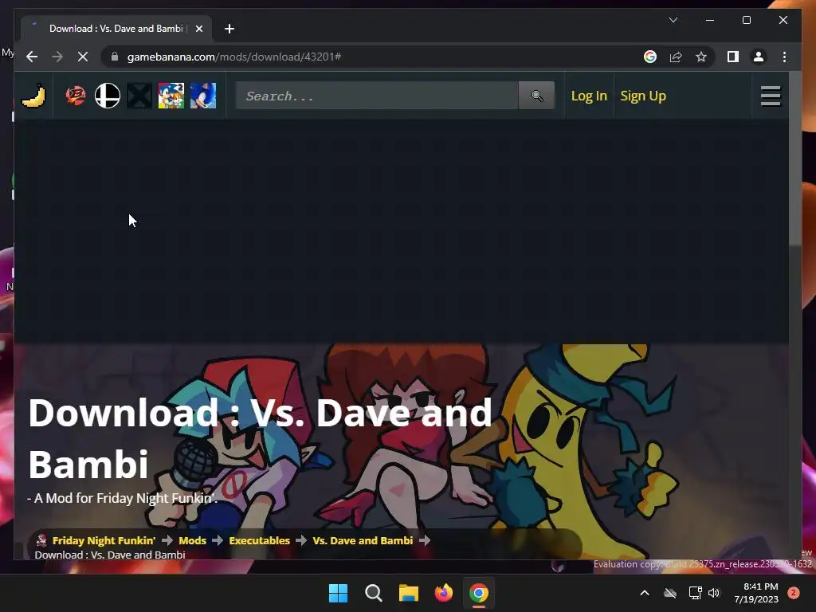Click the page vertical scrollbar thumb

click(x=794, y=159)
